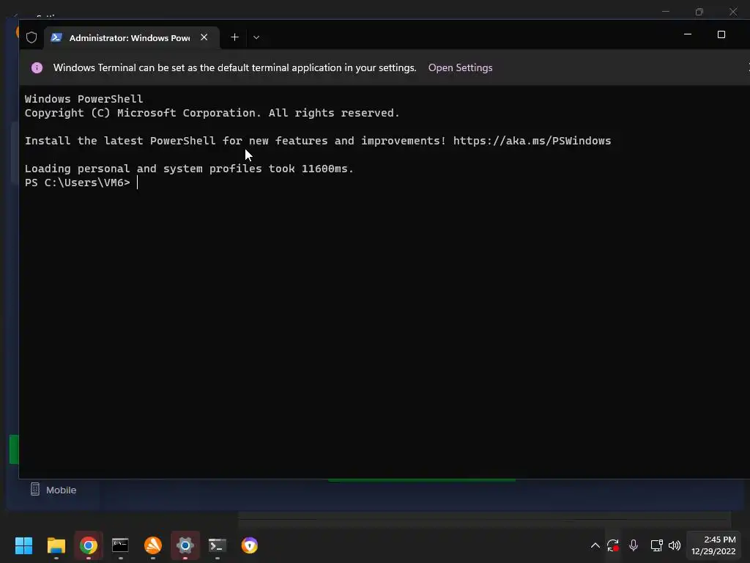Open File Explorer from the taskbar
Screen dimensions: 750x563
coord(56,545)
